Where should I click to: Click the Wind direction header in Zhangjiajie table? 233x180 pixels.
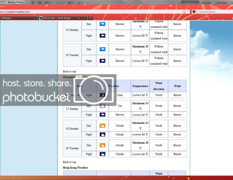(159, 86)
